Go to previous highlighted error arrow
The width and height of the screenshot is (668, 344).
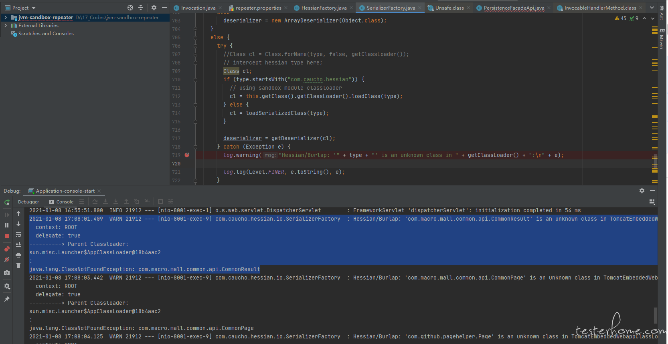coord(644,18)
